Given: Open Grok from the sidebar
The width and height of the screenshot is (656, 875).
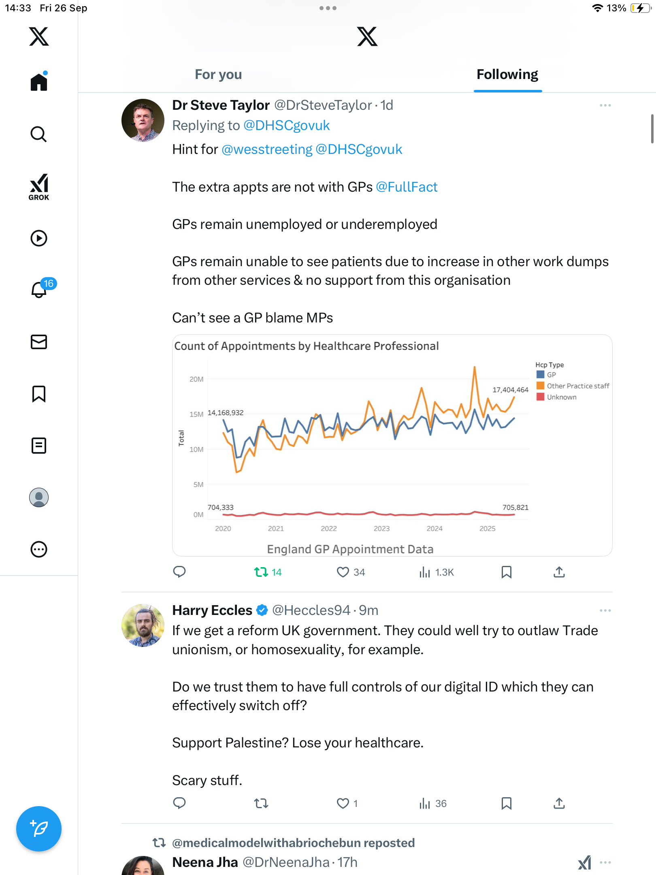Looking at the screenshot, I should (39, 187).
